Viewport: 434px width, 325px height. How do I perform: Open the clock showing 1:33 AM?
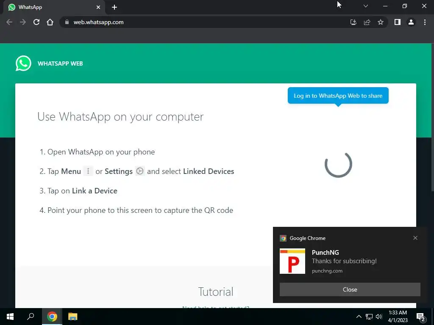(398, 317)
